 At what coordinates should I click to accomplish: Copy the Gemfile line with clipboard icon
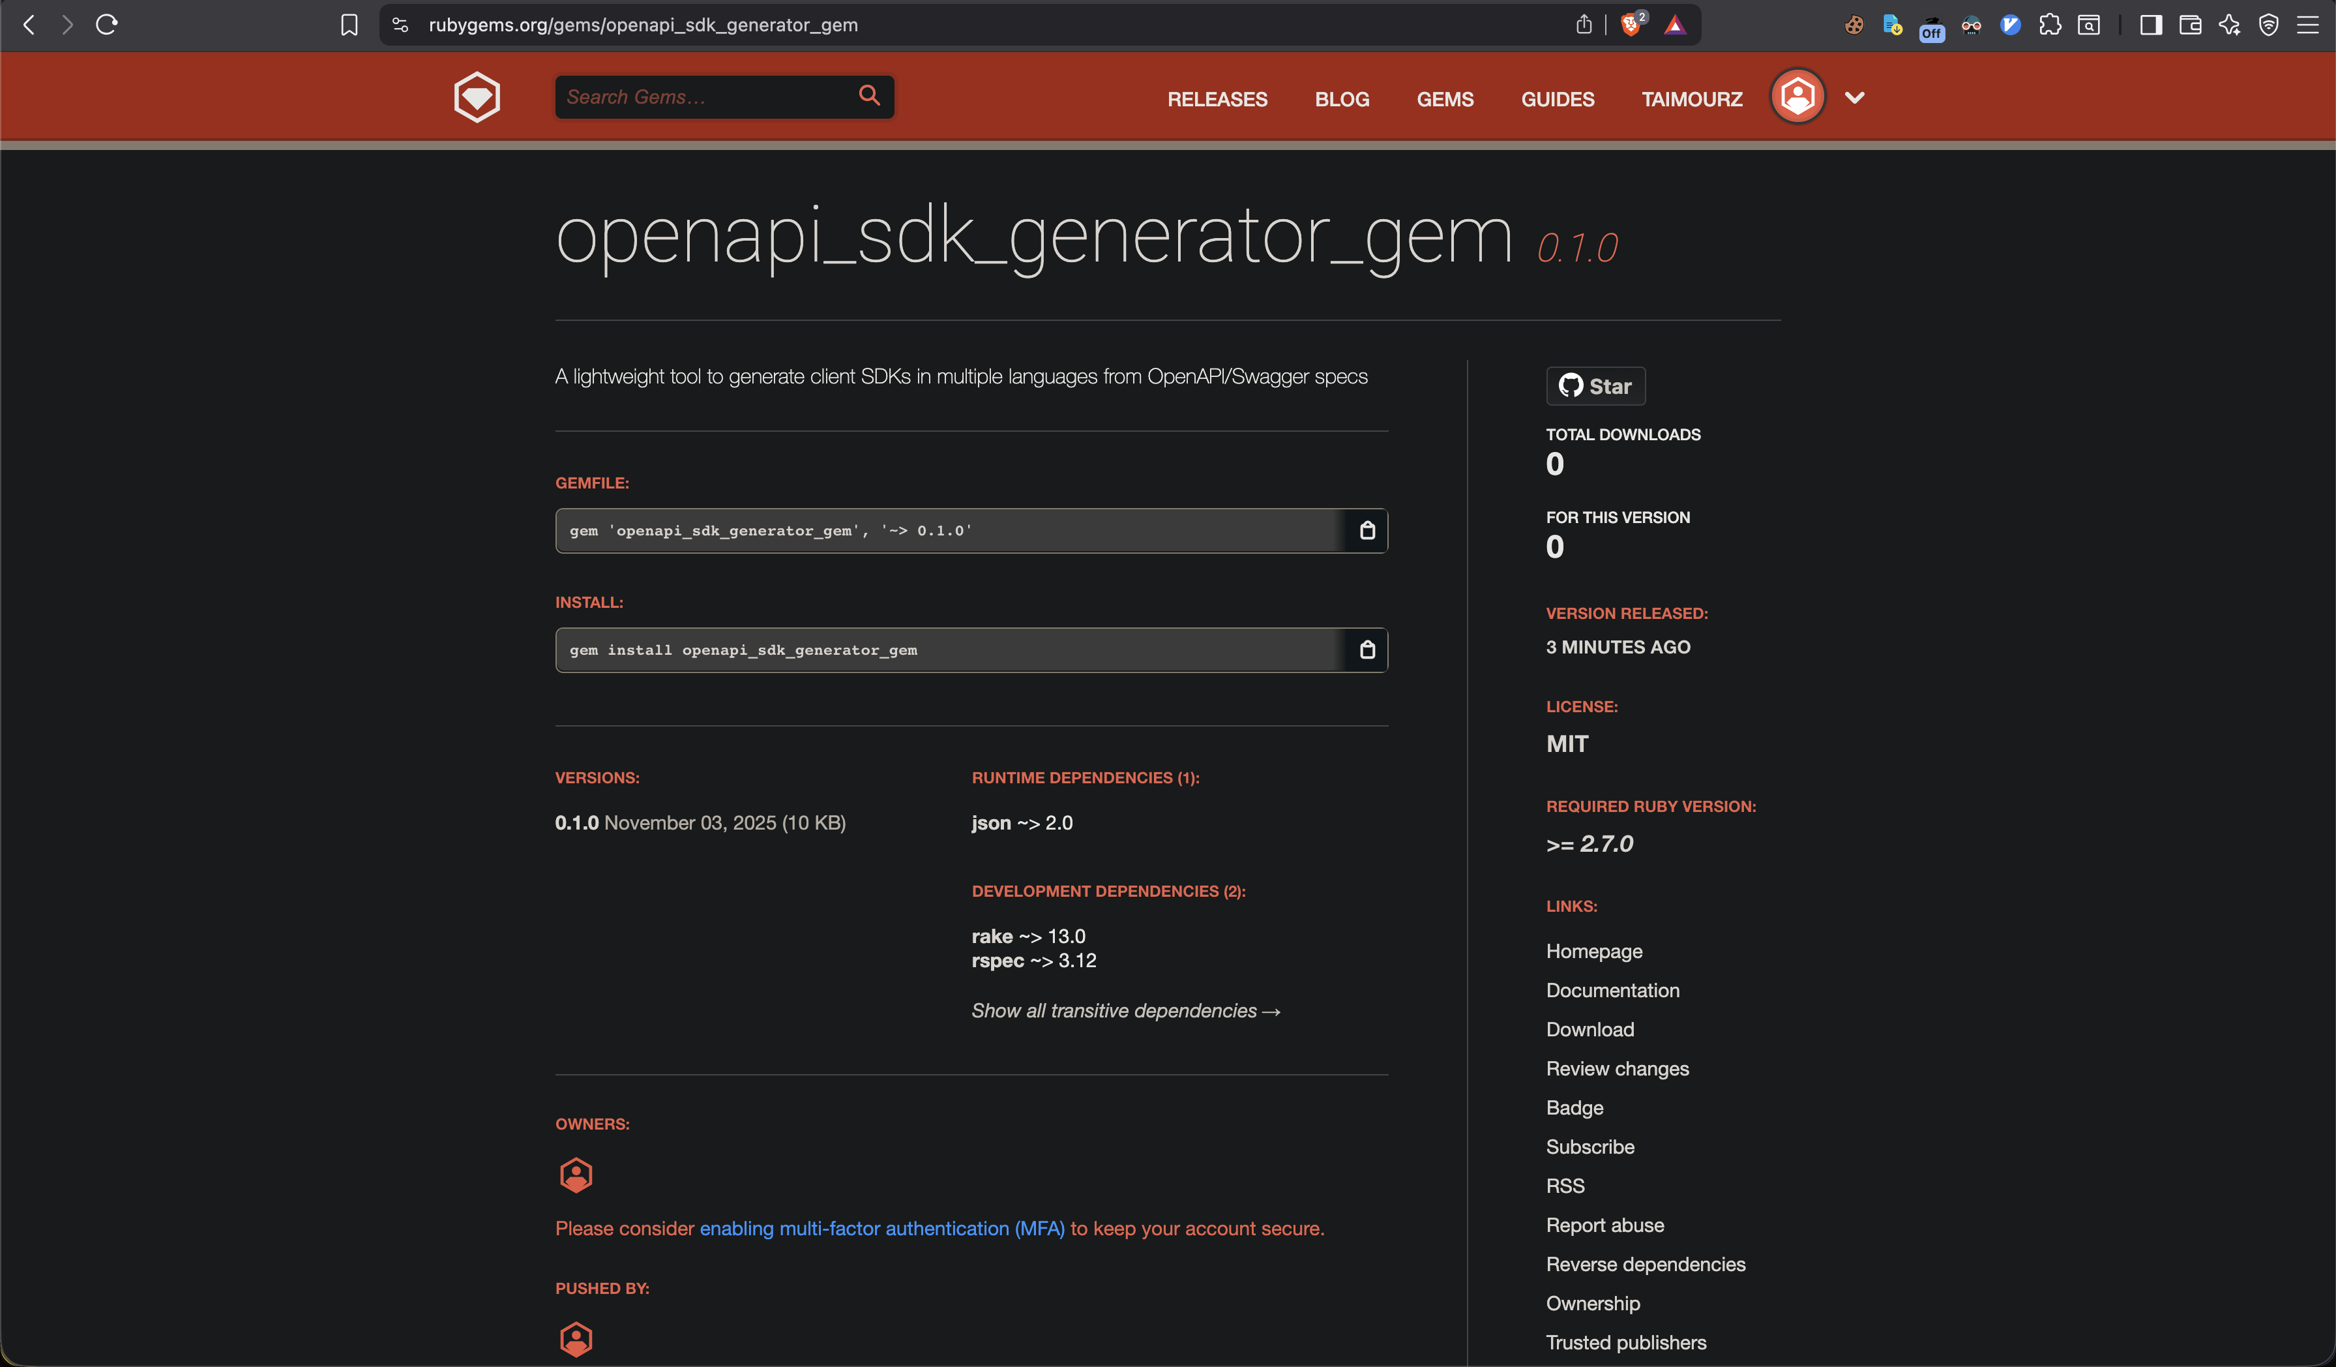1367,530
